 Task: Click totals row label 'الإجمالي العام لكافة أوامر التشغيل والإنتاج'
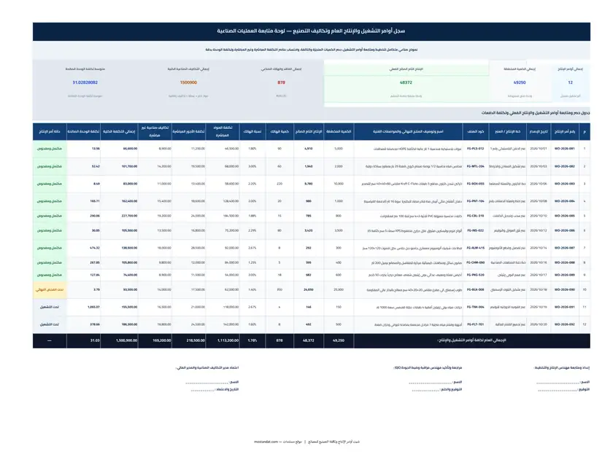[x=471, y=340]
